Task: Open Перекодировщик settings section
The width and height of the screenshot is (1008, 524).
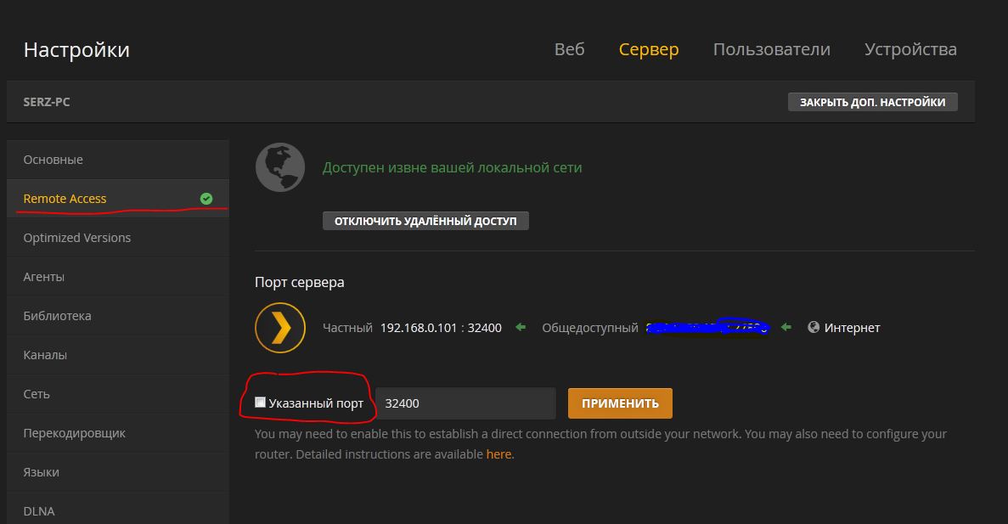Action: 74,433
